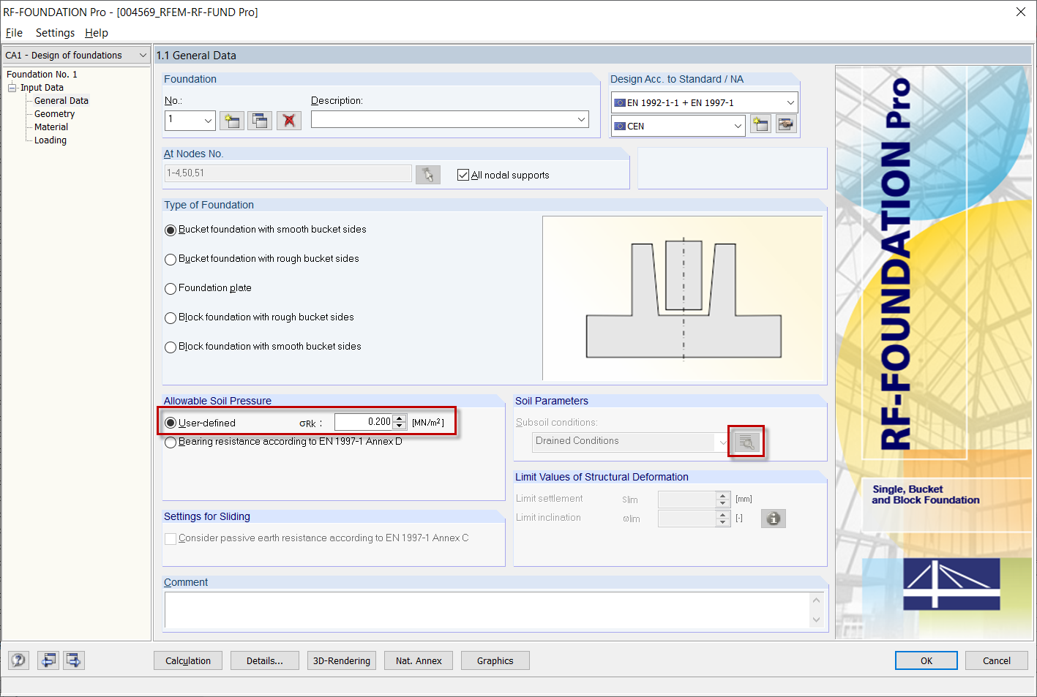Click the Comment box scroll-up arrow
This screenshot has height=697, width=1037.
tap(817, 600)
